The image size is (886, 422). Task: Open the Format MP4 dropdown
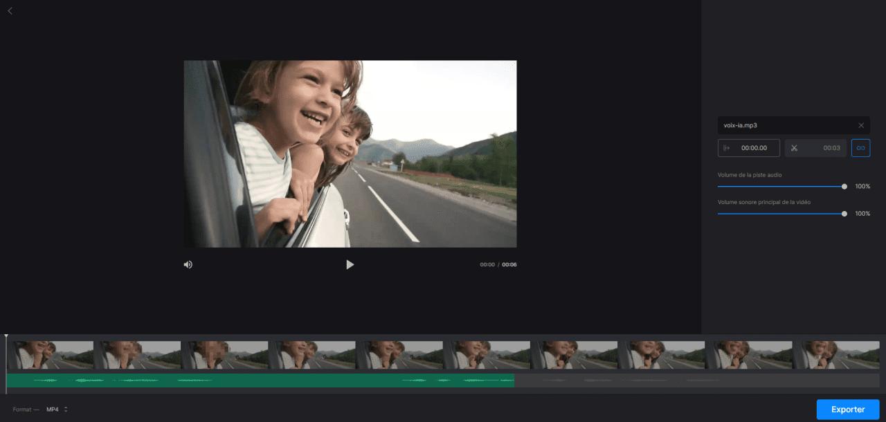point(57,410)
